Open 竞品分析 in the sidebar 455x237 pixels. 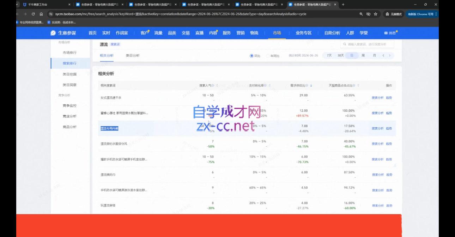tap(69, 127)
